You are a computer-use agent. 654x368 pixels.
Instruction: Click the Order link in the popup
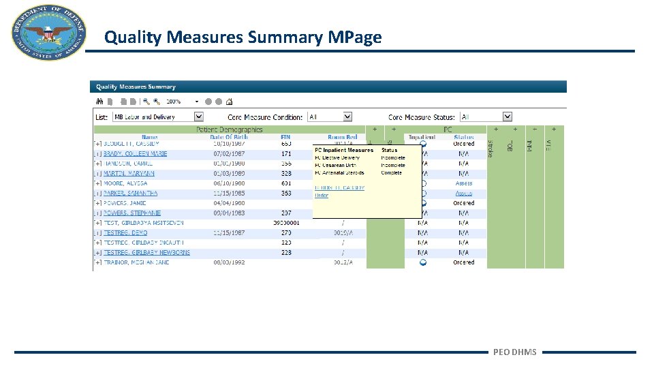coord(322,196)
